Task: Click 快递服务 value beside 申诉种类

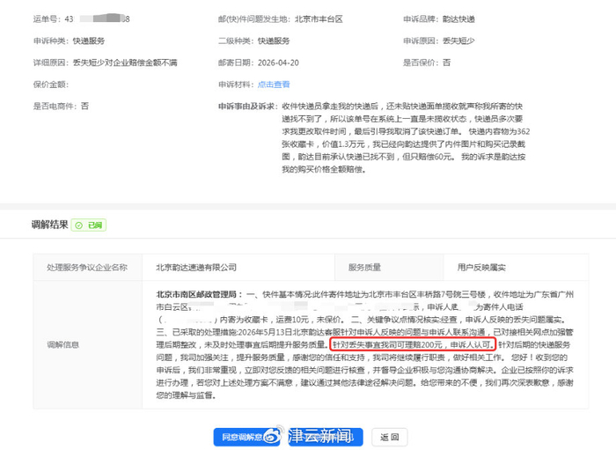Action: (x=89, y=41)
